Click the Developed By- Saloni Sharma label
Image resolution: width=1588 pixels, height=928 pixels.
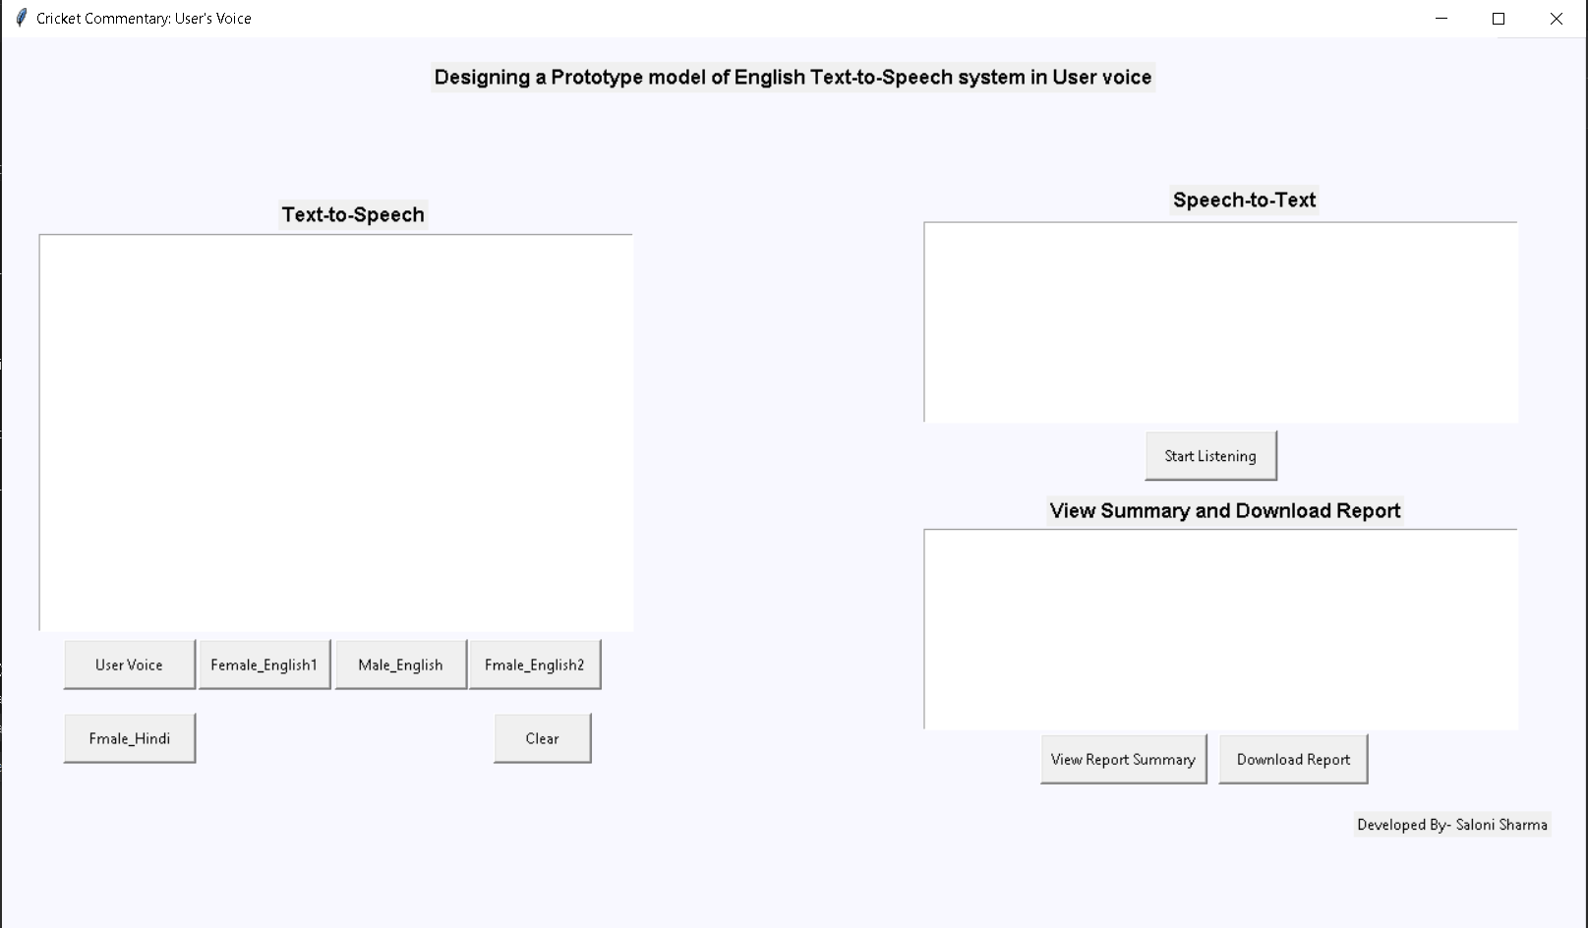tap(1452, 825)
